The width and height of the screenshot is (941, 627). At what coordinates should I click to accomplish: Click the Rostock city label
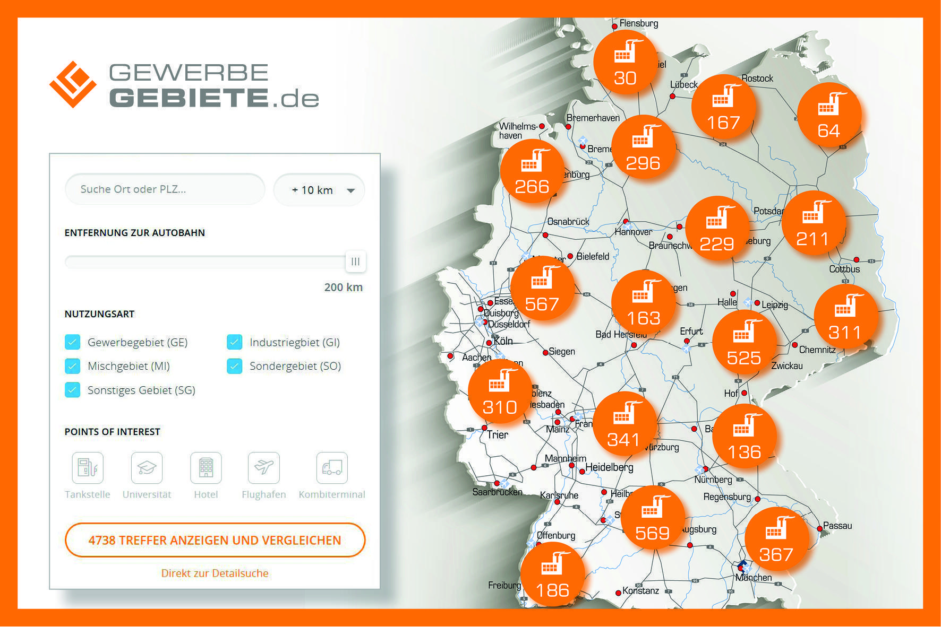[x=757, y=79]
